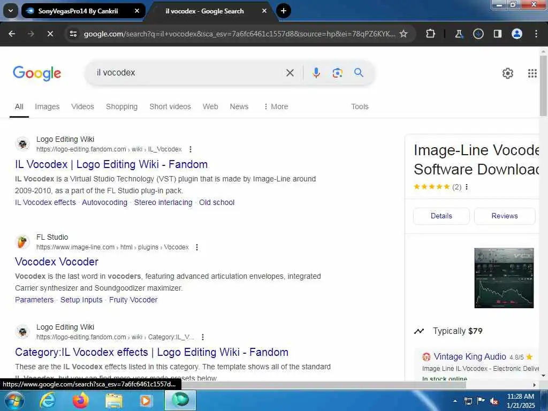
Task: Go back to previous page
Action: point(12,34)
